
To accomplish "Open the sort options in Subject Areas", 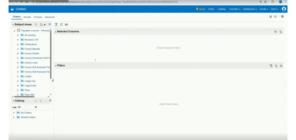I will 43,25.
